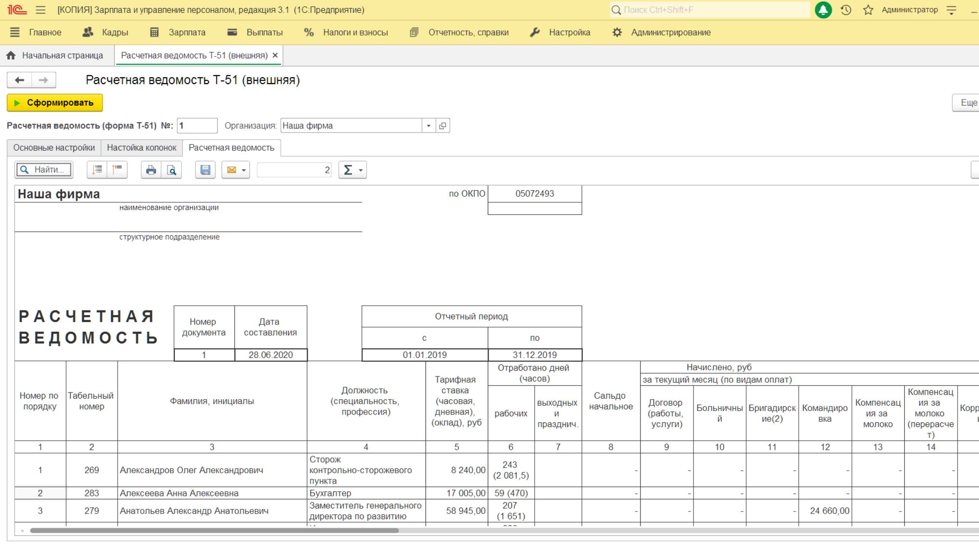The image size is (979, 550).
Task: Open favorites star icon
Action: click(868, 10)
